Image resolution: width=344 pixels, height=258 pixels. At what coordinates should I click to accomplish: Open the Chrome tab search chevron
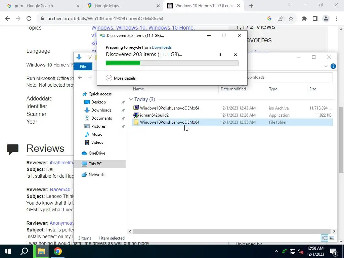290,5
